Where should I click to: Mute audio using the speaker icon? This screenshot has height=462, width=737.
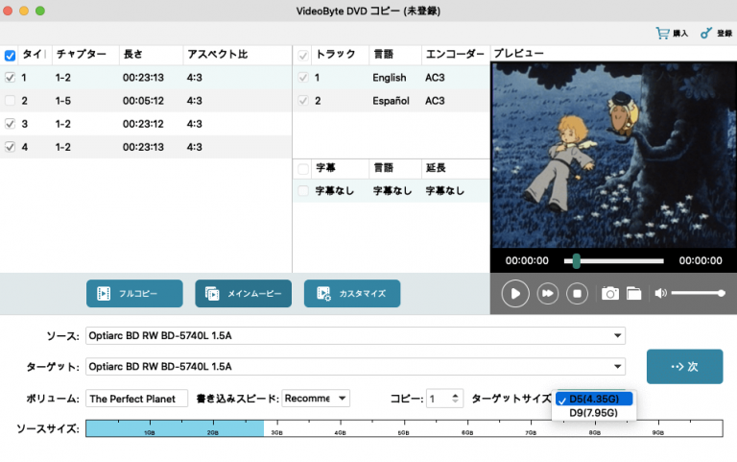(x=660, y=293)
